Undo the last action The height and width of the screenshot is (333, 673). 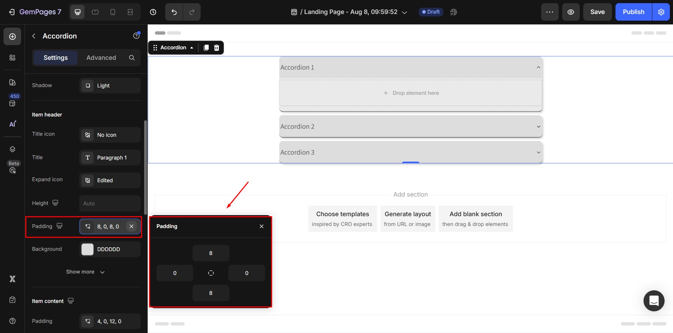pyautogui.click(x=174, y=12)
